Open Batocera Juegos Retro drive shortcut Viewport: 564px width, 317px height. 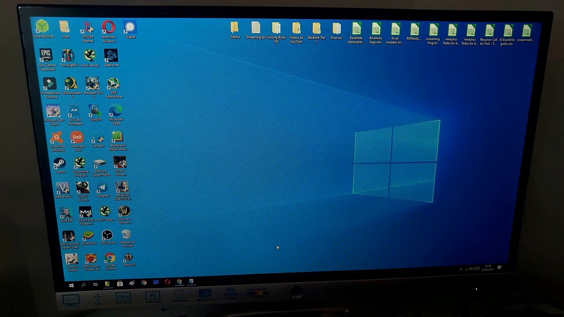pos(100,167)
